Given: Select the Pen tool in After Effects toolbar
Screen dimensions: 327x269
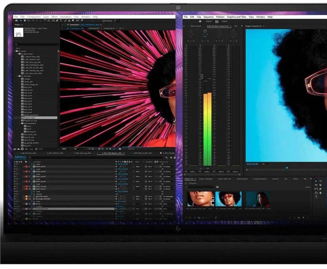Looking at the screenshot, I should (x=57, y=21).
